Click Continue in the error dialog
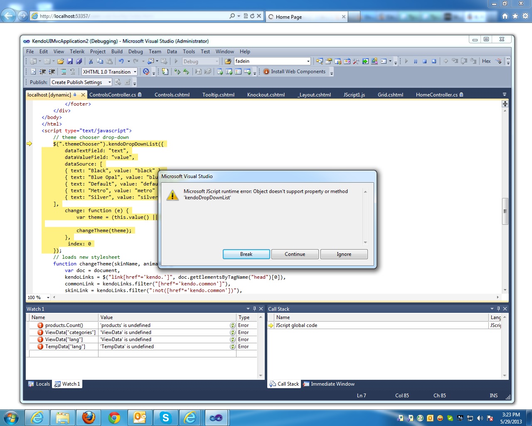This screenshot has width=532, height=426. coord(295,254)
